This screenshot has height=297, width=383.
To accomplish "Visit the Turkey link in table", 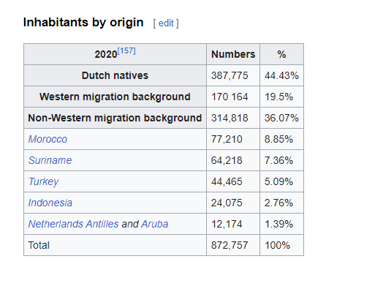I will 43,181.
